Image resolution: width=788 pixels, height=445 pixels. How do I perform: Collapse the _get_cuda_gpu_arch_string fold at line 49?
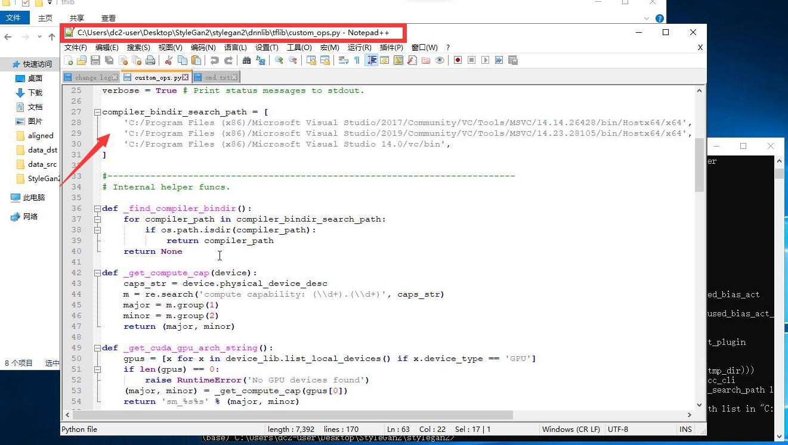click(97, 348)
